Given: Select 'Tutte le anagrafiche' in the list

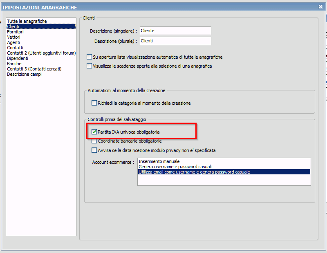Looking at the screenshot, I should click(x=27, y=21).
